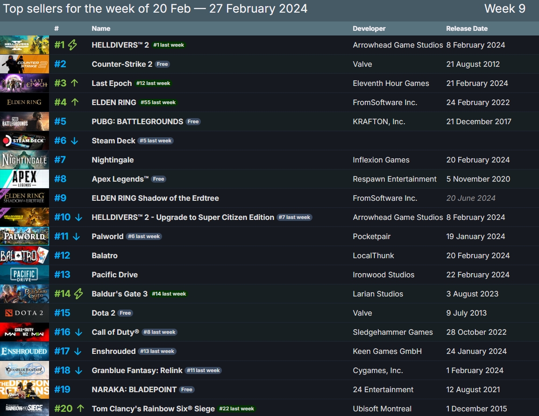The image size is (539, 416).
Task: Open the Last Epoch title link
Action: [112, 84]
